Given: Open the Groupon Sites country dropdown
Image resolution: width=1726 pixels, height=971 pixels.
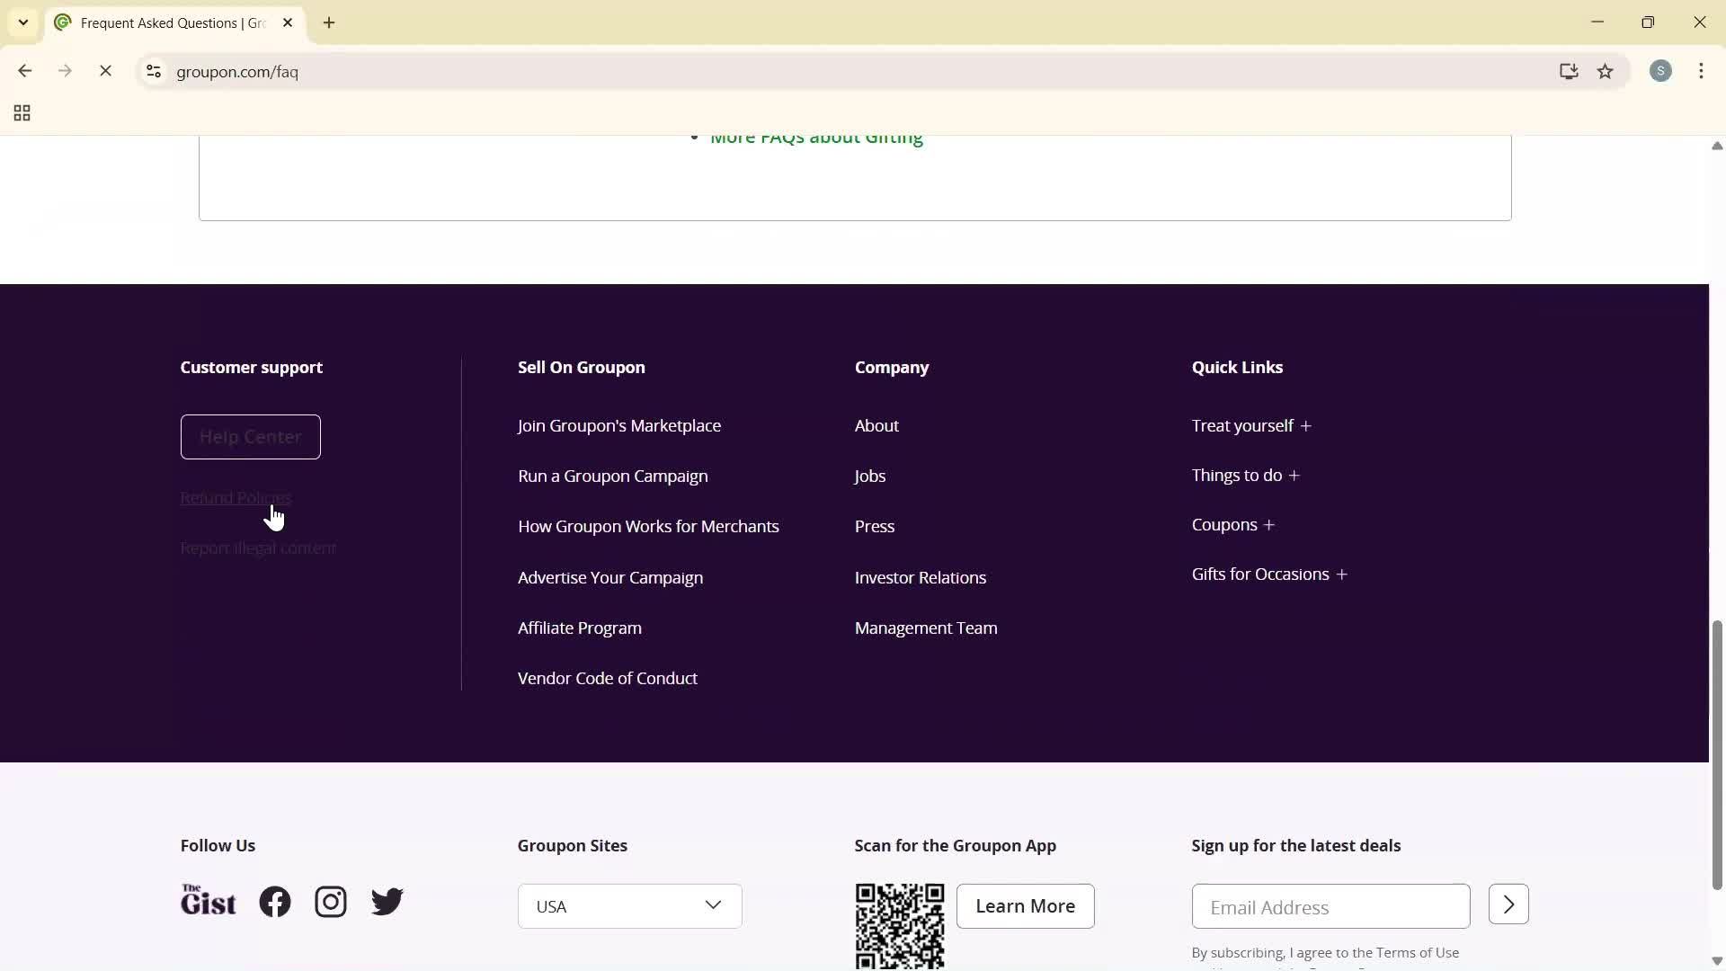Looking at the screenshot, I should coord(629,905).
